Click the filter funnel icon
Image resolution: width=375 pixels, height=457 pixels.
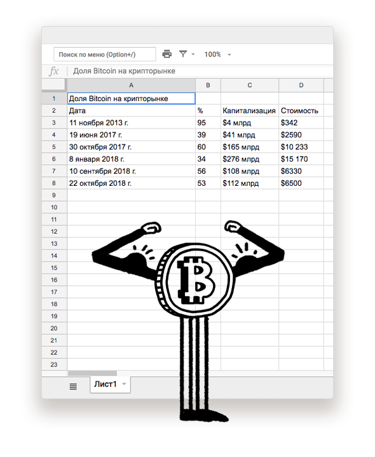(x=183, y=54)
